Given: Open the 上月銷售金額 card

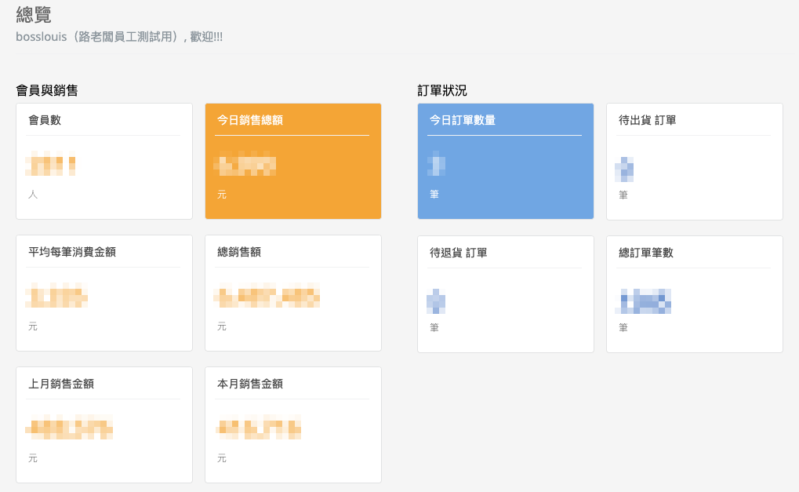Looking at the screenshot, I should pyautogui.click(x=104, y=425).
